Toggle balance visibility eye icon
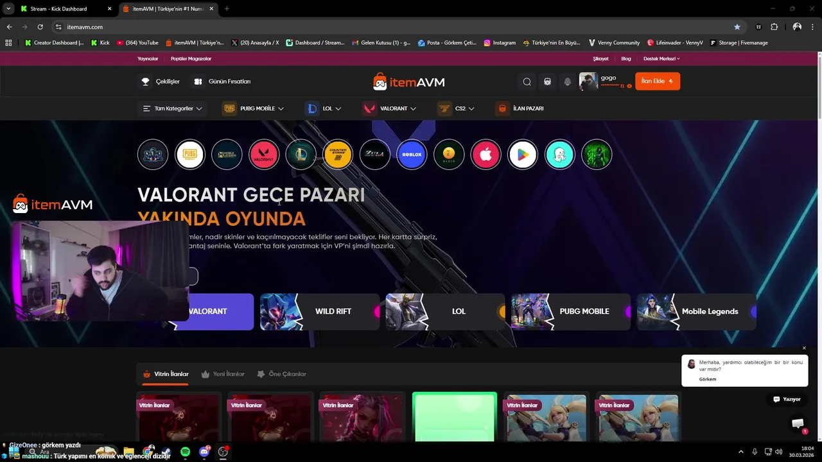The height and width of the screenshot is (462, 822). (629, 85)
